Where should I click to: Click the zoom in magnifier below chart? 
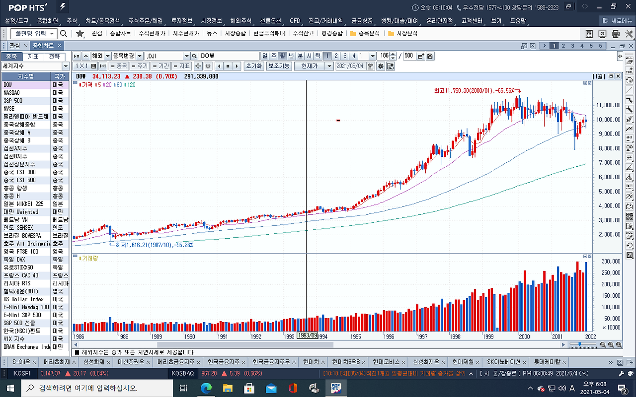611,344
